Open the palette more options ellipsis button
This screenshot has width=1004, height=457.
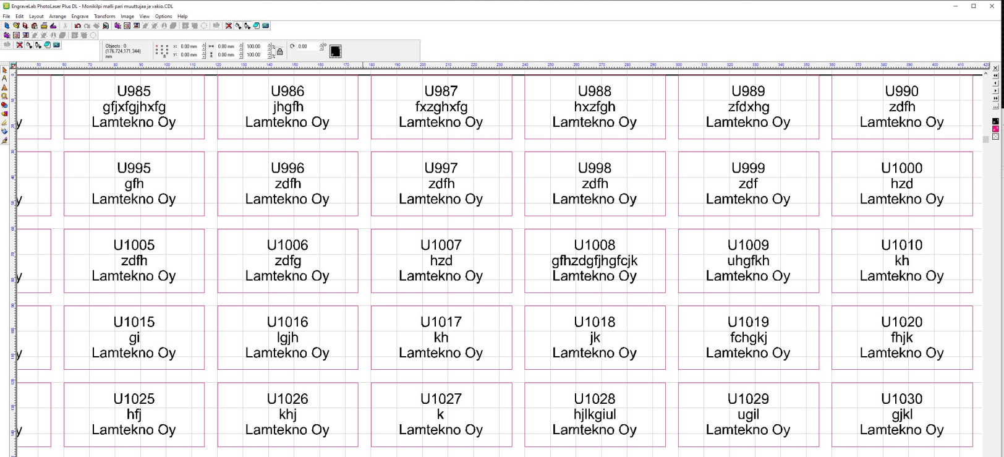(995, 106)
